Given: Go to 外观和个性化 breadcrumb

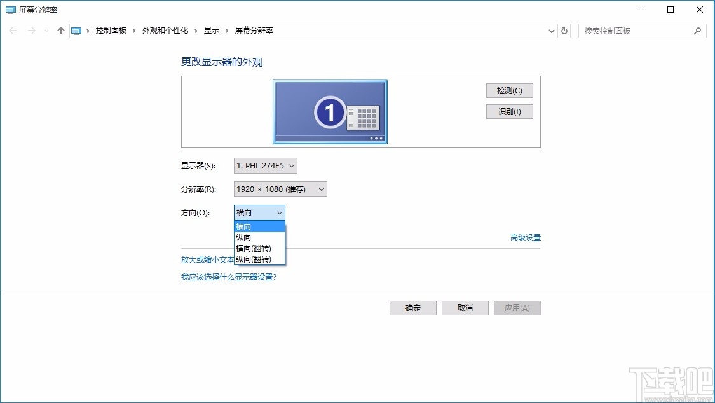Looking at the screenshot, I should coord(165,31).
